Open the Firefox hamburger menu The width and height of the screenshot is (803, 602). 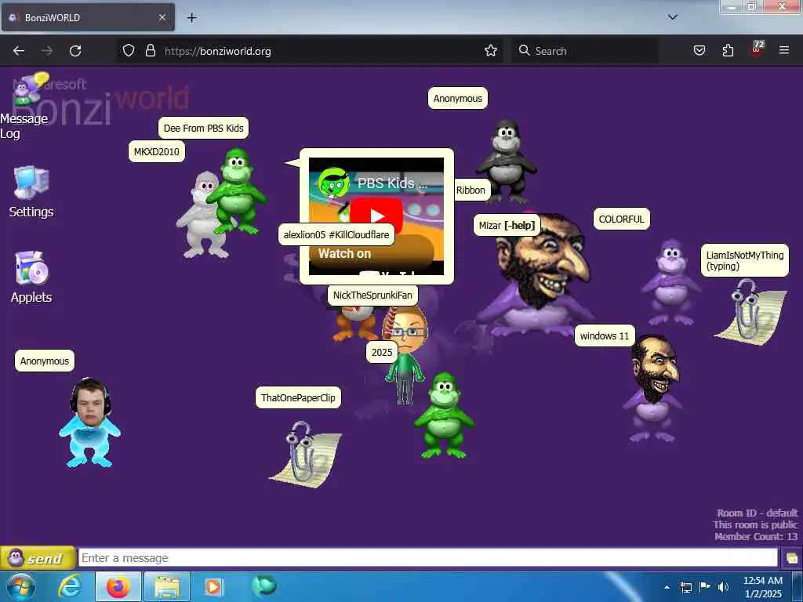coord(784,50)
